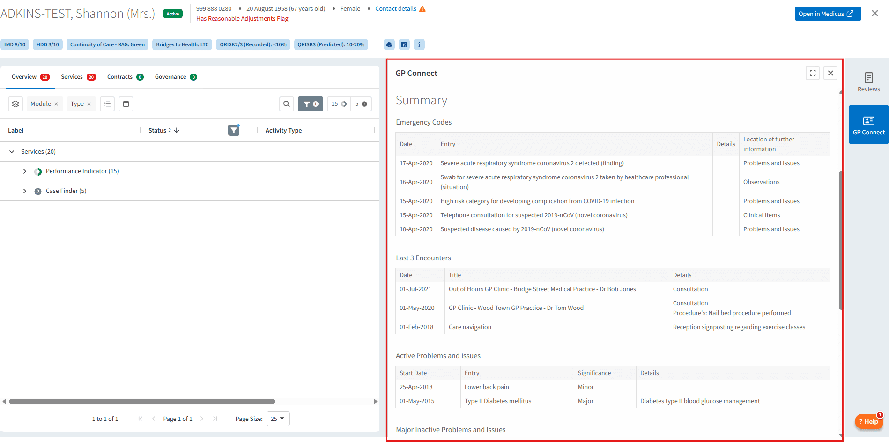Screen dimensions: 889x442
Task: Close the GP Connect panel
Action: [x=830, y=73]
